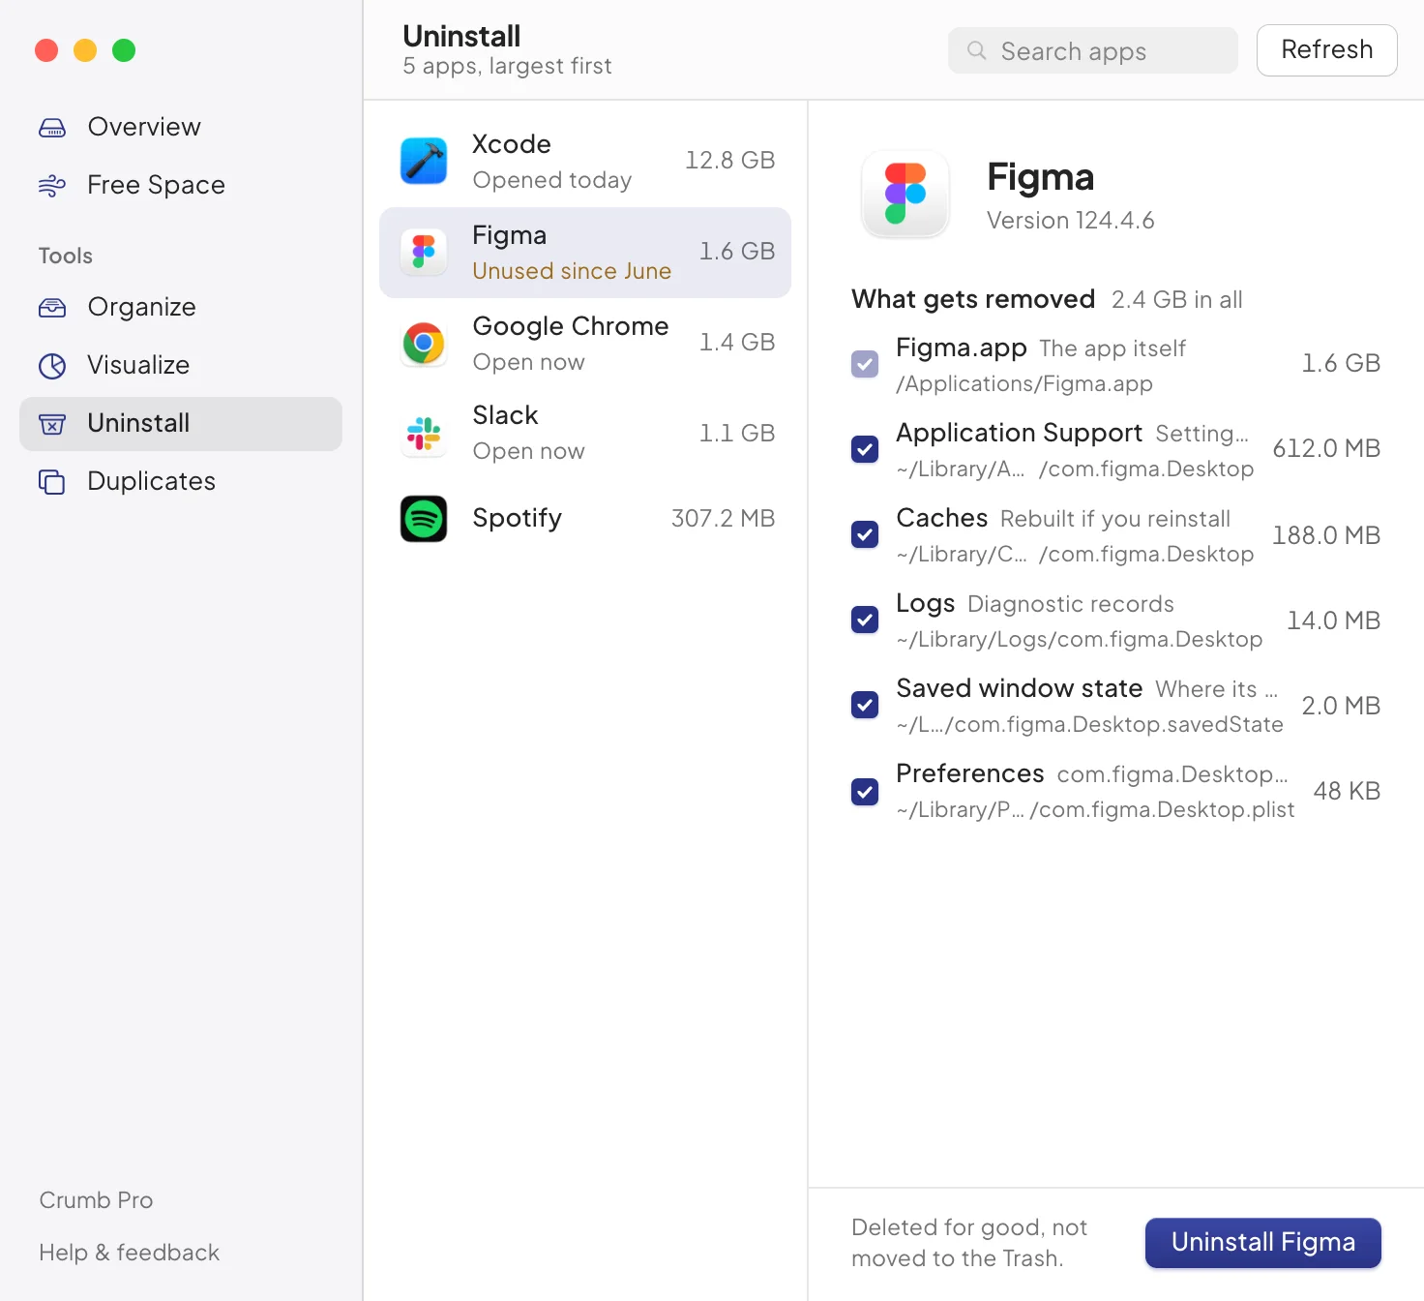Click the /Applications/Figma.app path
Screen dimensions: 1424x1301
[x=1024, y=384]
